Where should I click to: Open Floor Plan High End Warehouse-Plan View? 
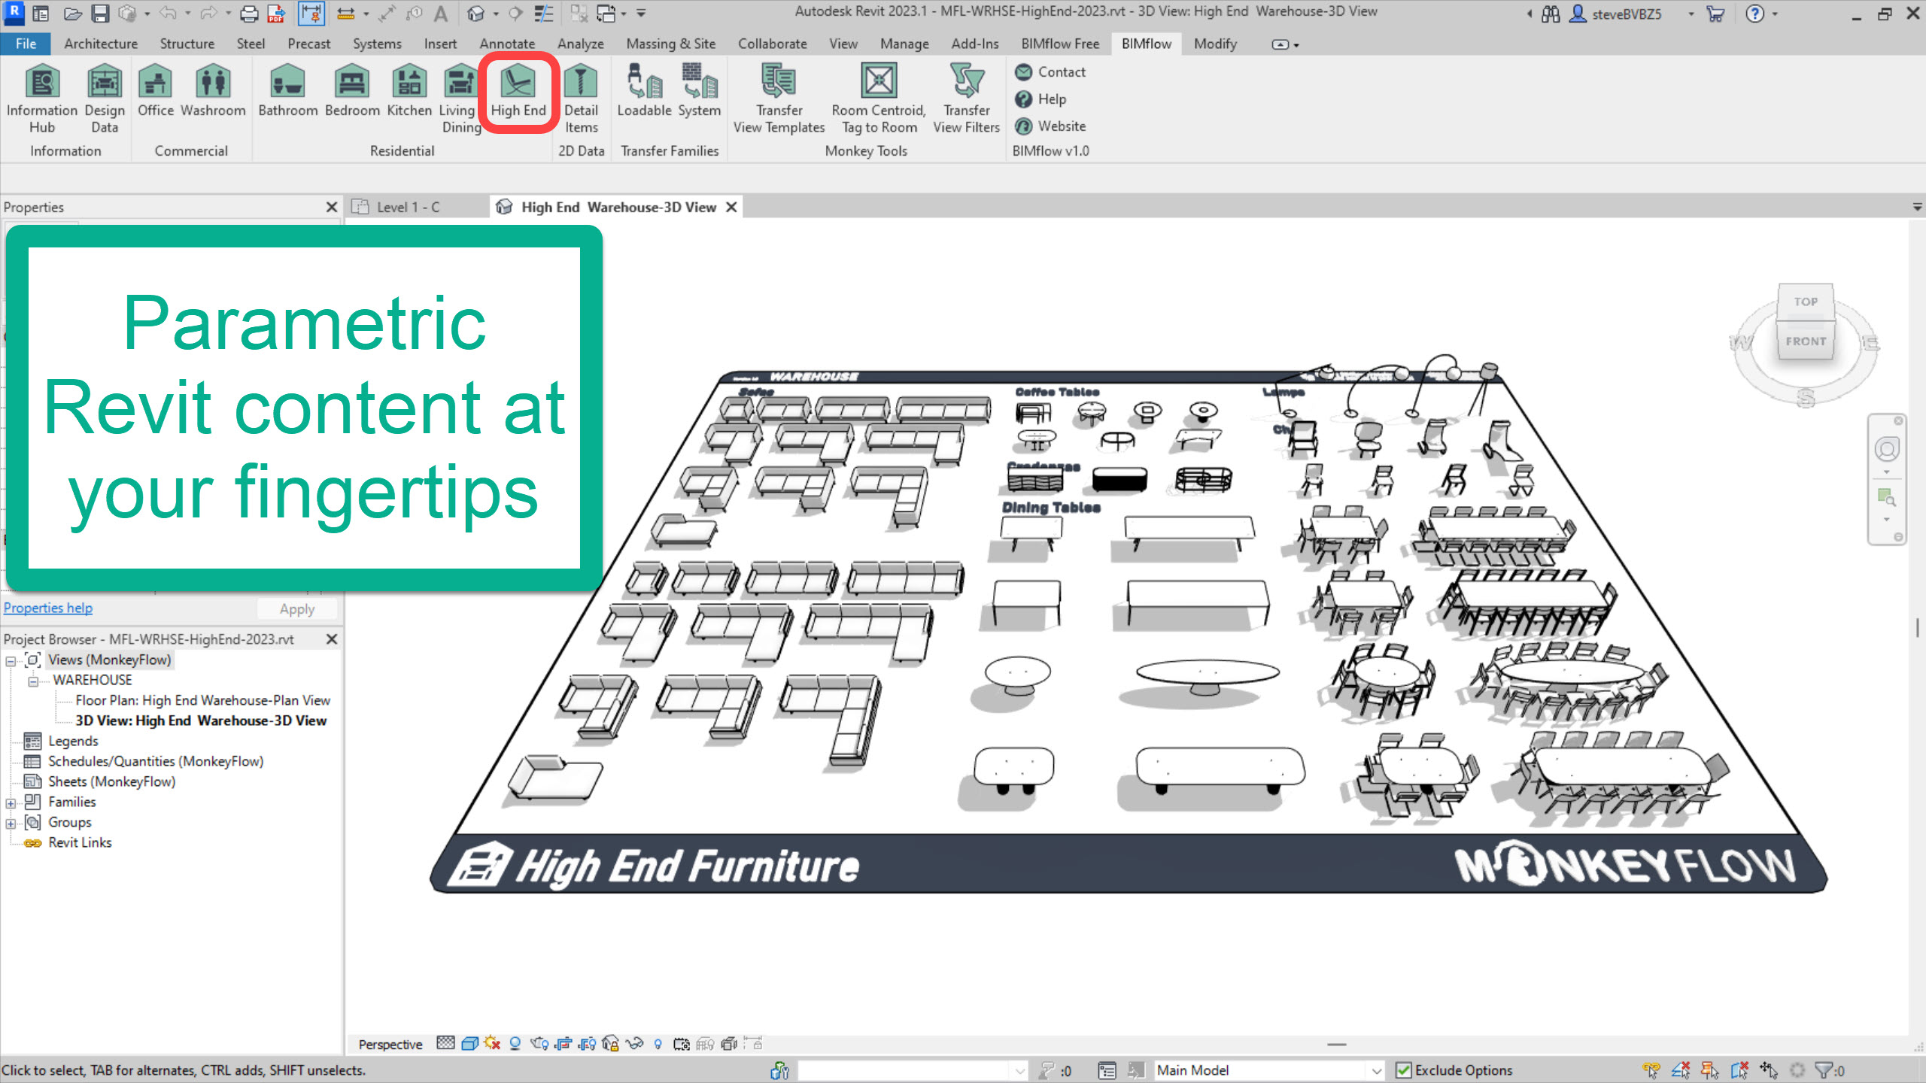pos(202,700)
